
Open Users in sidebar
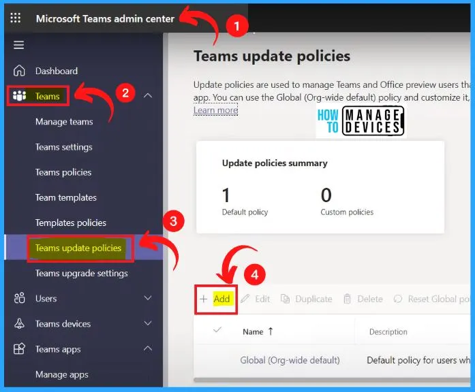click(46, 299)
